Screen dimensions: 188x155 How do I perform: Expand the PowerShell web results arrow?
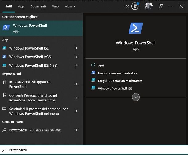(x=76, y=130)
